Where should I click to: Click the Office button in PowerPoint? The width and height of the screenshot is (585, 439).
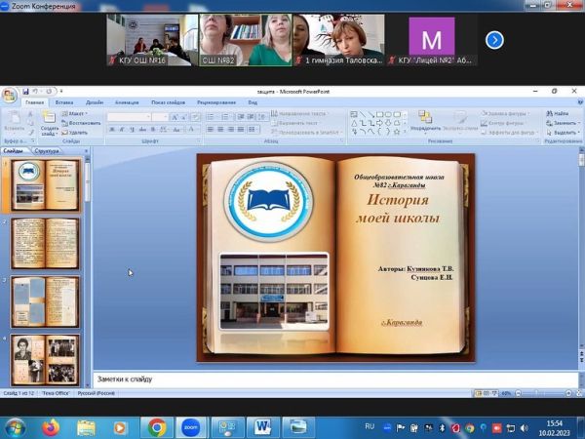(x=10, y=96)
